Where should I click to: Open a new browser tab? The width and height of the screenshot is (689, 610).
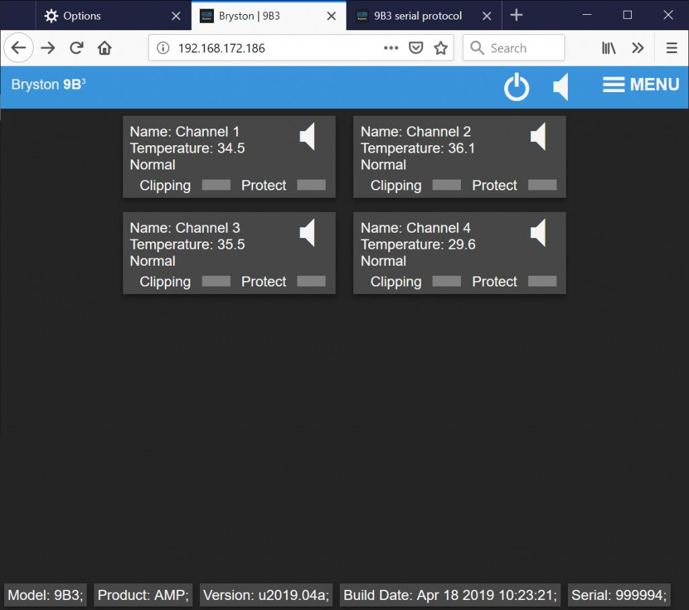click(x=516, y=15)
